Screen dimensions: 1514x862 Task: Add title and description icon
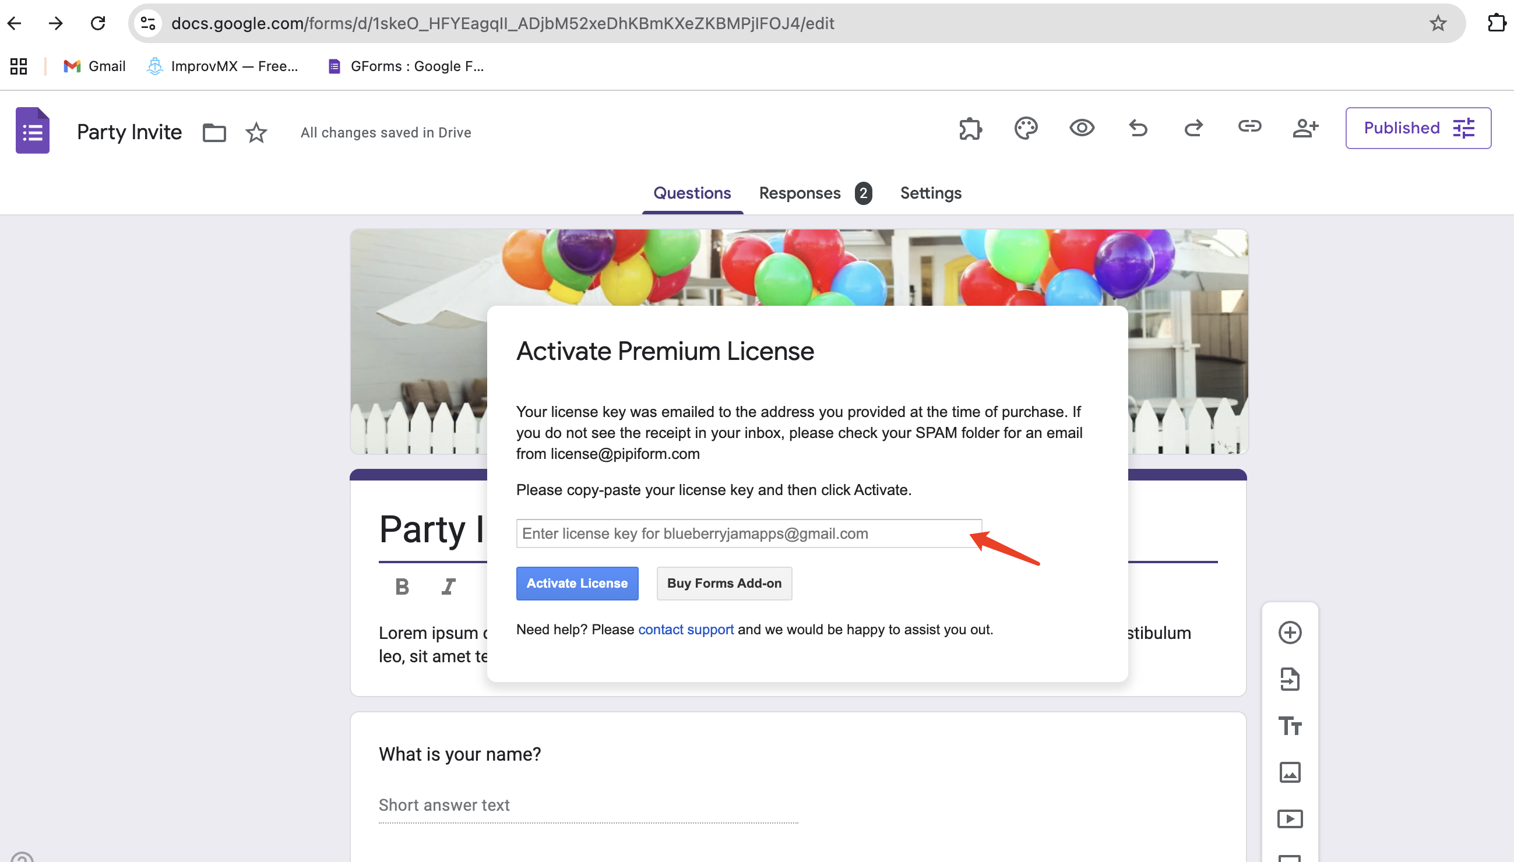click(1290, 726)
